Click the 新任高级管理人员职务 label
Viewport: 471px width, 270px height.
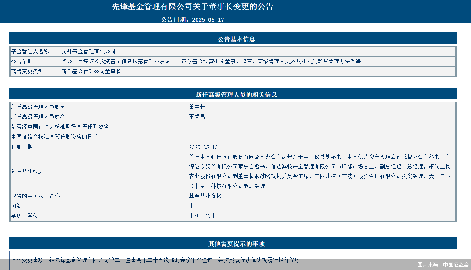point(38,107)
